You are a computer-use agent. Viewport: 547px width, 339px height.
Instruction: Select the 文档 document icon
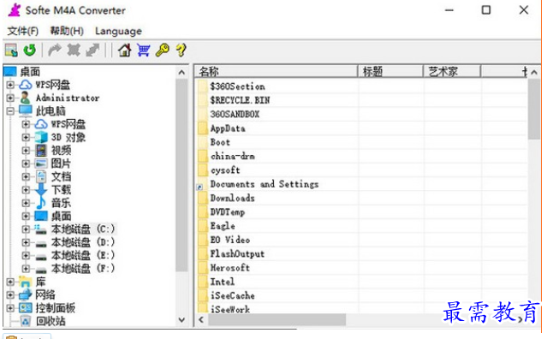click(x=41, y=176)
